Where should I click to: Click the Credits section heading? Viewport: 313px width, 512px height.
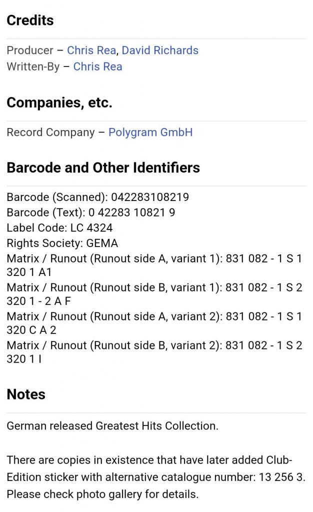[x=30, y=20]
